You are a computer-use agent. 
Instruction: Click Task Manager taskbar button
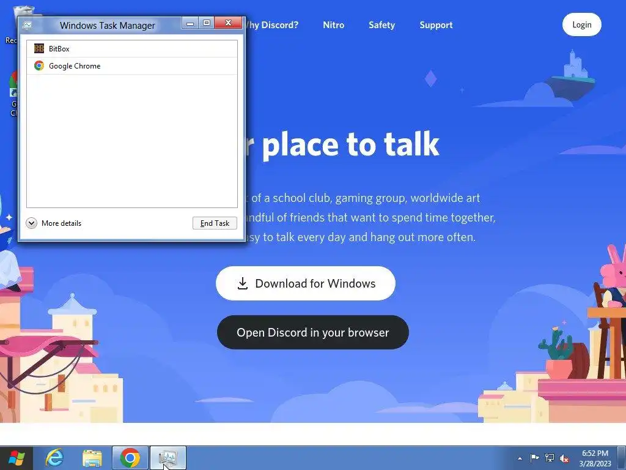(x=168, y=458)
